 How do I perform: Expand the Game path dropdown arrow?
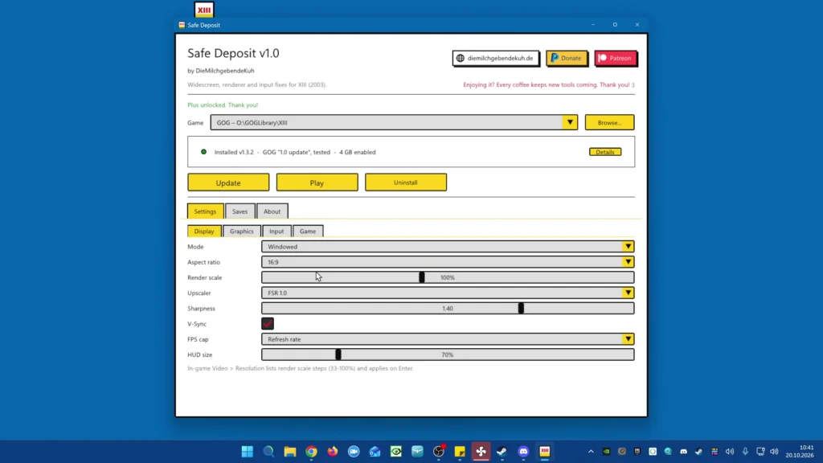570,122
